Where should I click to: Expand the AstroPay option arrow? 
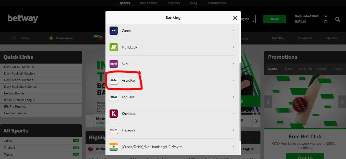pos(233,80)
